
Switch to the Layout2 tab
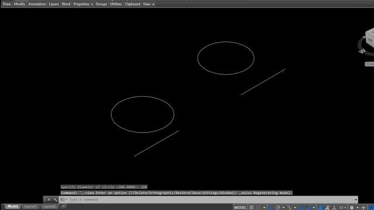49,206
